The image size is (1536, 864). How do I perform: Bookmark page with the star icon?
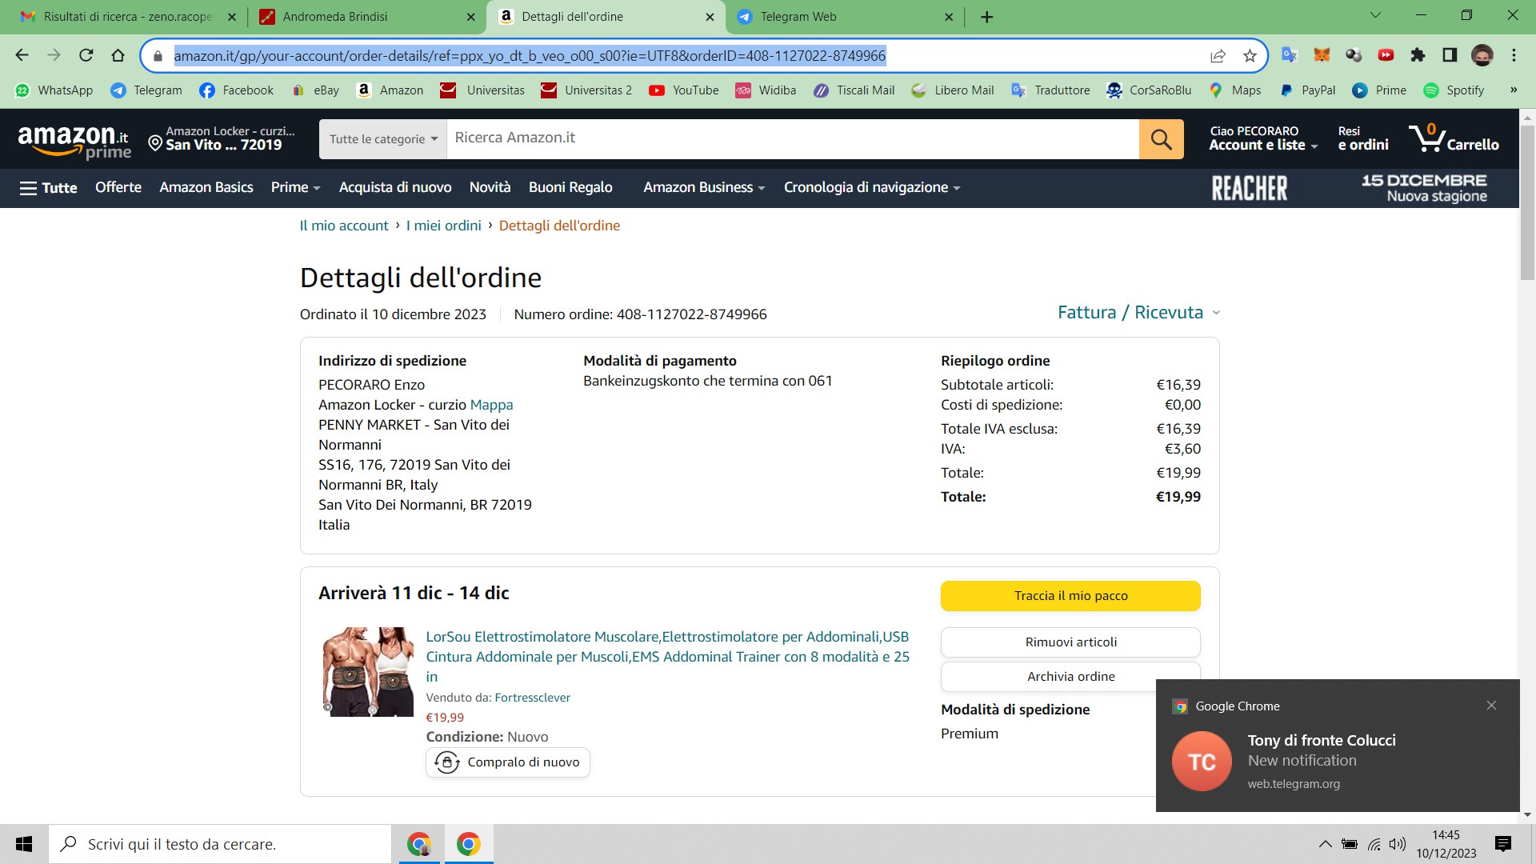coord(1250,55)
